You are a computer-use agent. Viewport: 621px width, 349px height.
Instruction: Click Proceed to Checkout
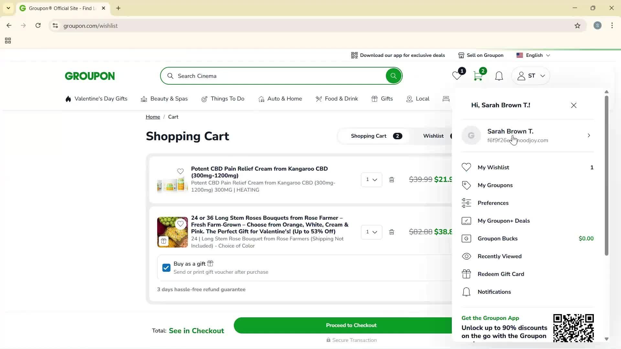(x=351, y=325)
